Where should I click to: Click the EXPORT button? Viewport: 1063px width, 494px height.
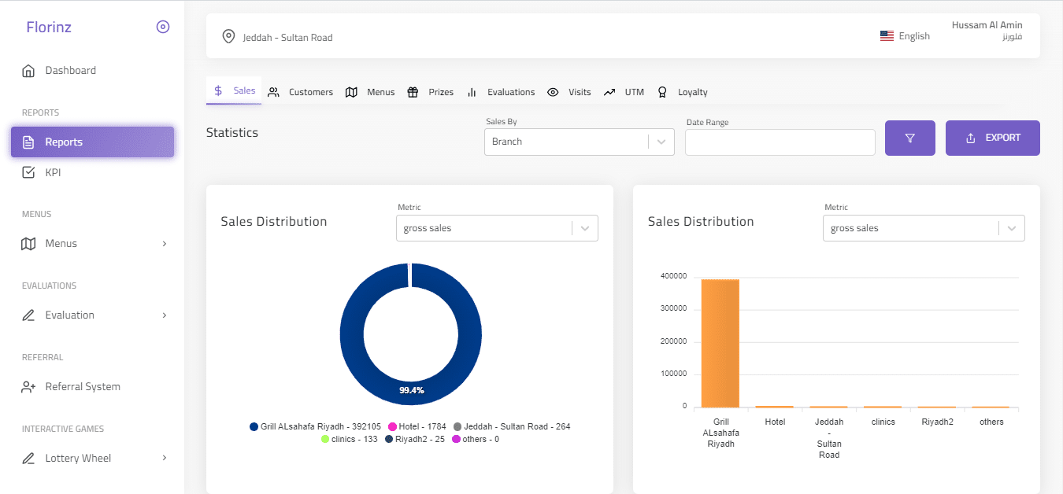pos(992,138)
